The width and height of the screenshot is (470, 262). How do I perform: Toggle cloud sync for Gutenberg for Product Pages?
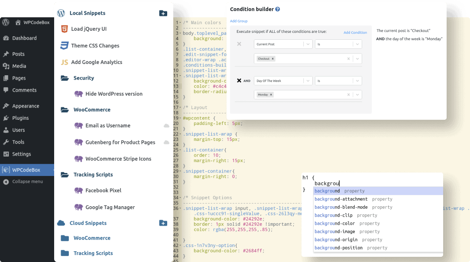[167, 142]
